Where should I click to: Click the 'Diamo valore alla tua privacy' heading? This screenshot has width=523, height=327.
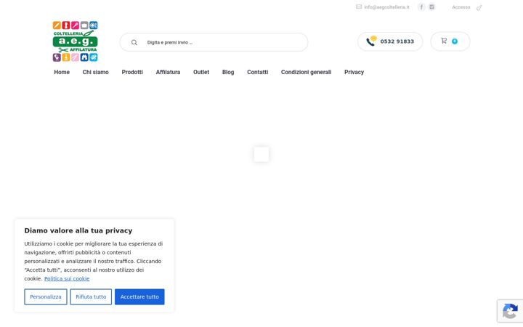pyautogui.click(x=78, y=230)
